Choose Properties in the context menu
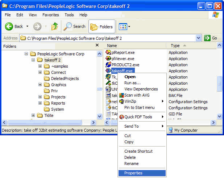The image size is (224, 178). point(142,173)
